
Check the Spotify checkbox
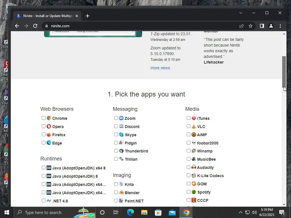pos(188,192)
